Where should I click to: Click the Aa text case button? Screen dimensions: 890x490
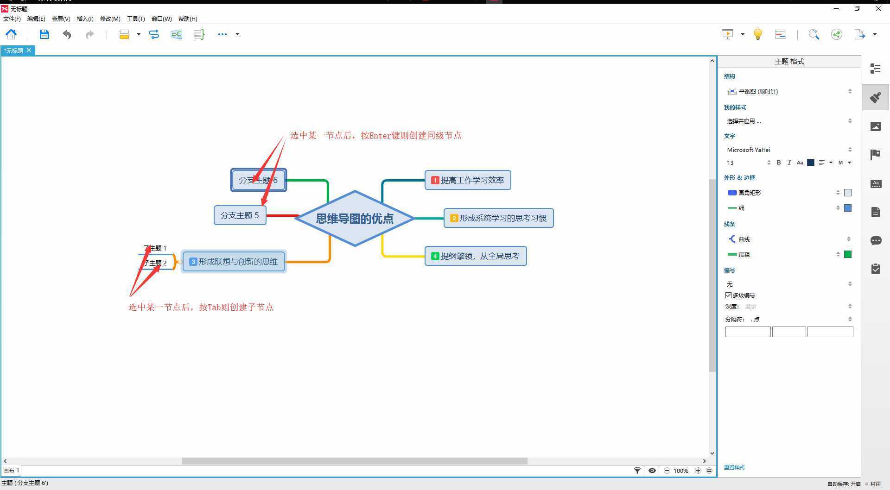800,163
